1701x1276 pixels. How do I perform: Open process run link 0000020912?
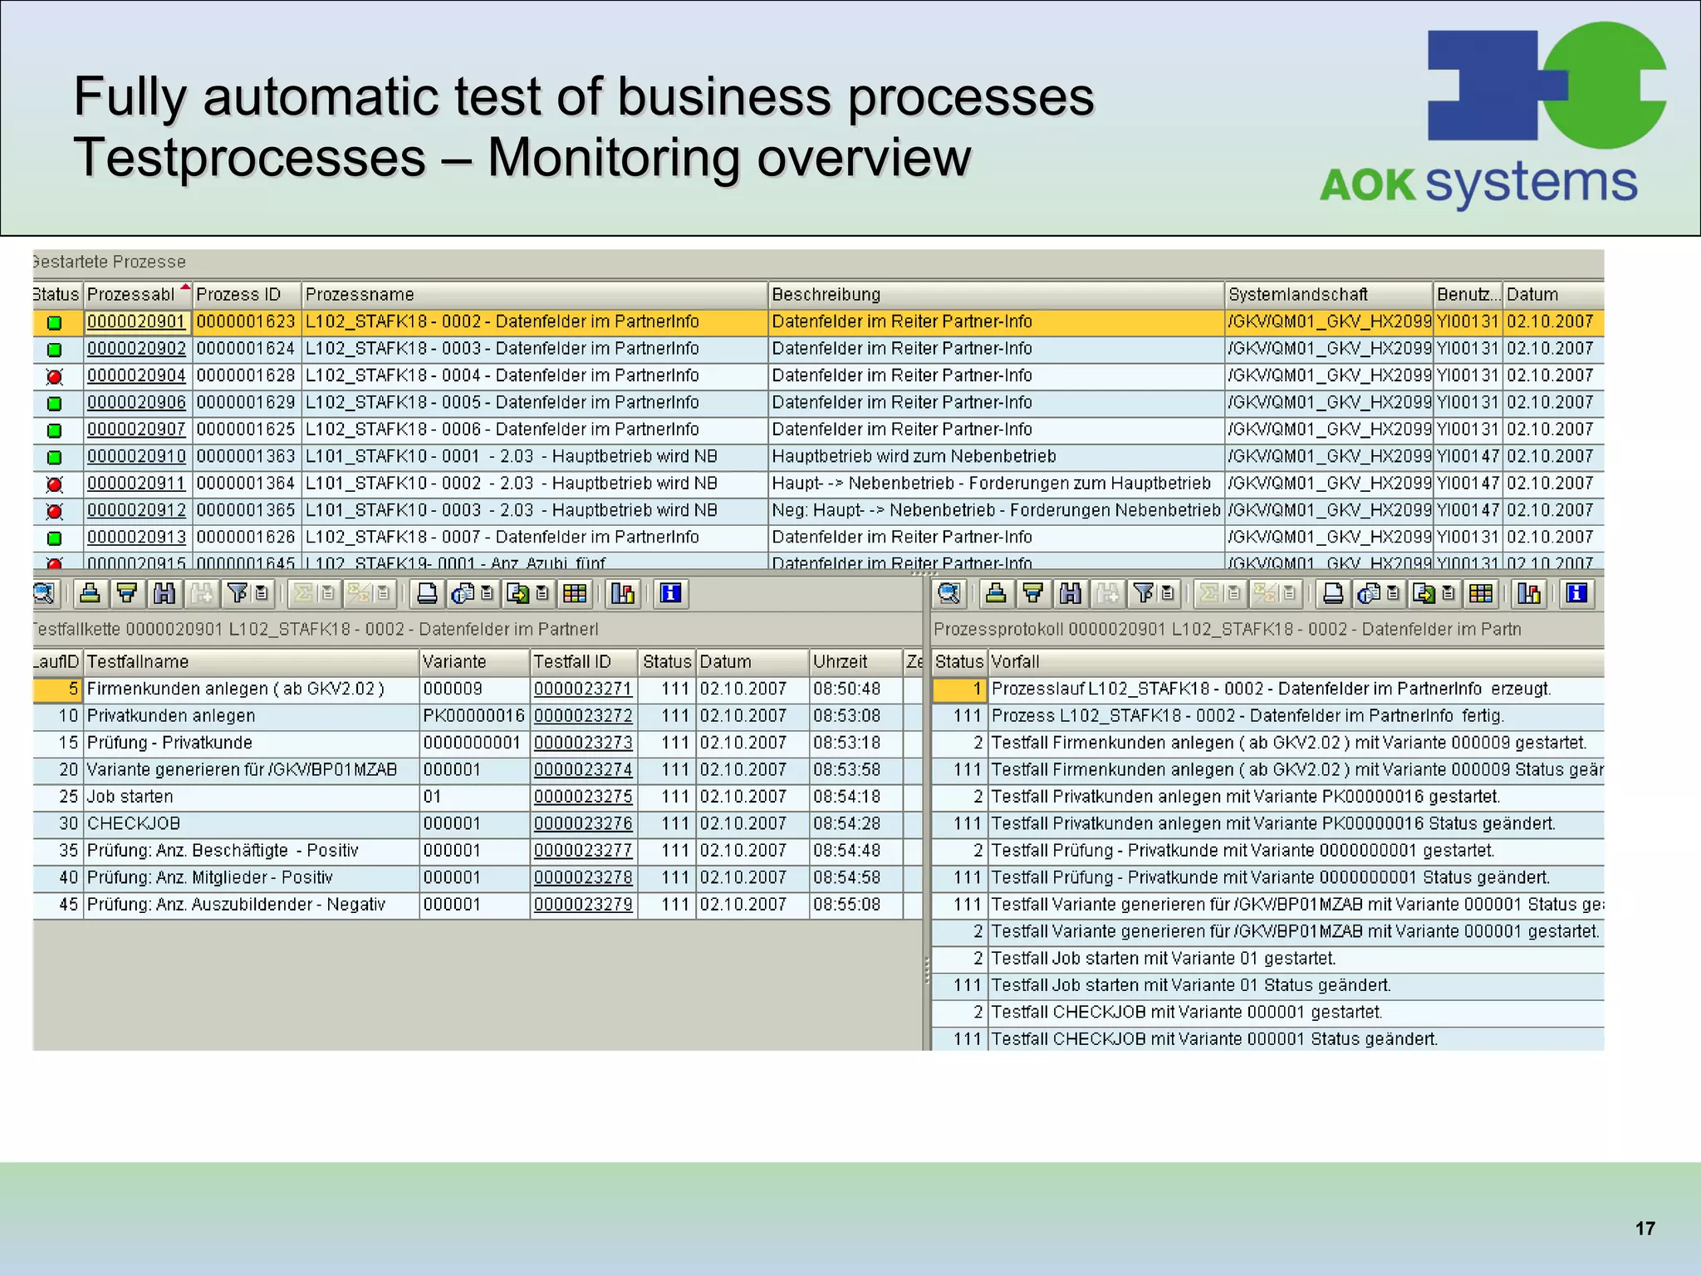click(137, 510)
